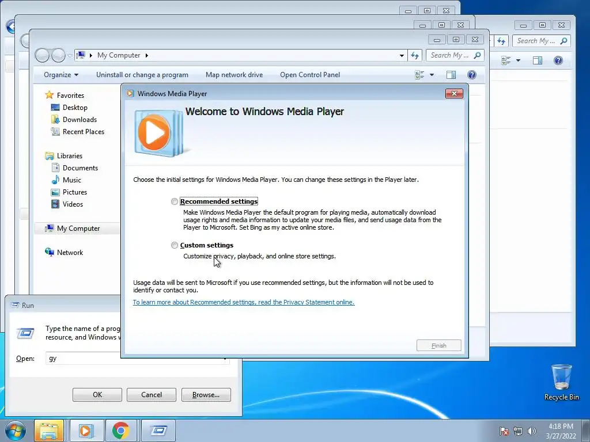
Task: Click the Finish button in Media Player
Action: tap(438, 345)
